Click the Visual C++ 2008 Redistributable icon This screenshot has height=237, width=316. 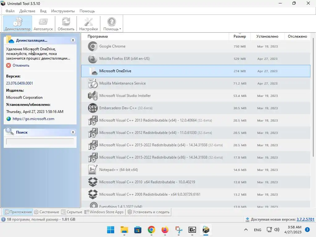pyautogui.click(x=93, y=194)
